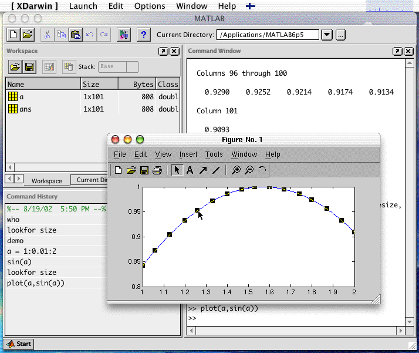The image size is (419, 353).
Task: Click the MATLAB Start button
Action: 19,344
